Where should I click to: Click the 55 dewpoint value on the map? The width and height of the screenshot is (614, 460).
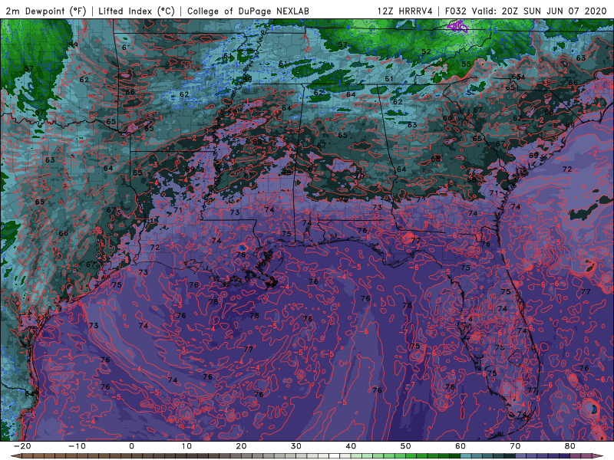466,64
